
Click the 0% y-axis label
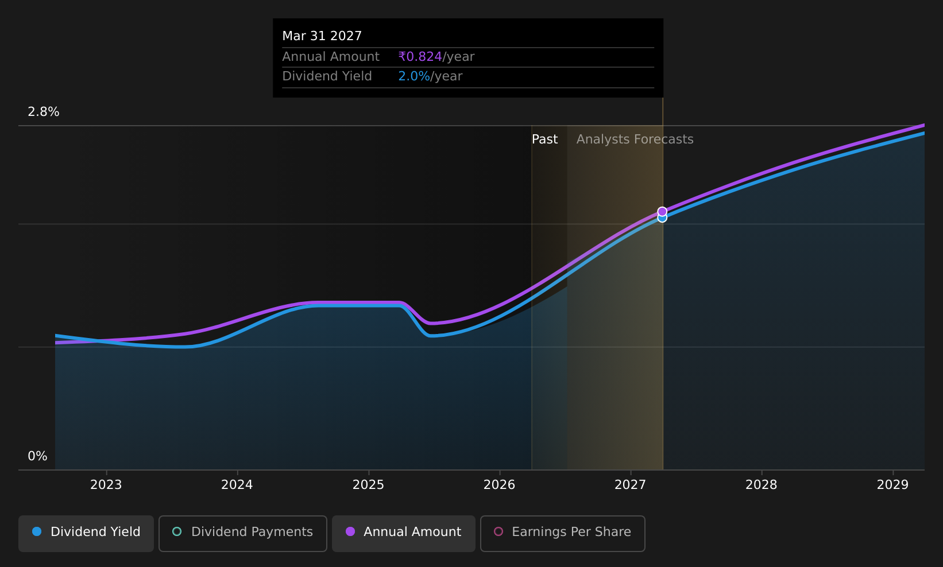(37, 456)
